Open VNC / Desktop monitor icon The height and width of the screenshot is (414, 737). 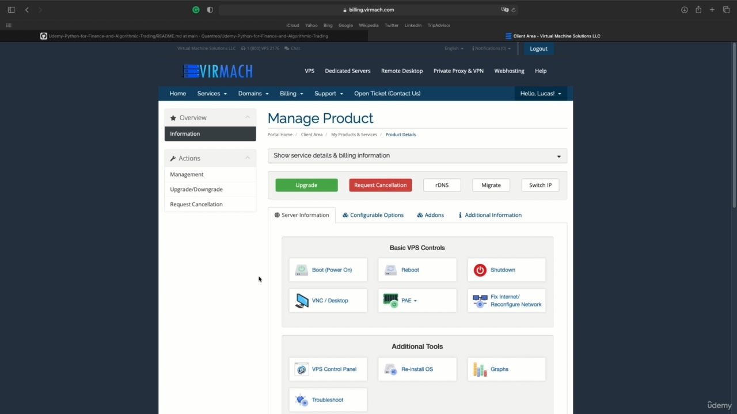[302, 301]
